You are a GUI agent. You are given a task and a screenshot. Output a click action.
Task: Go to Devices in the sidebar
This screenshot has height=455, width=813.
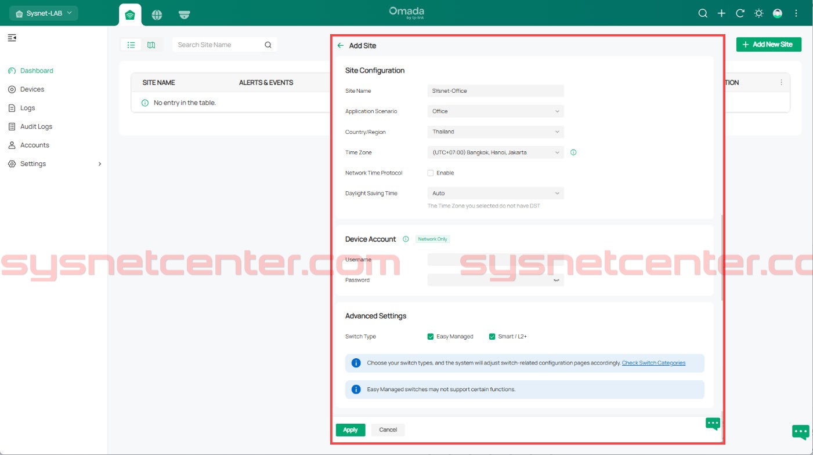(32, 89)
